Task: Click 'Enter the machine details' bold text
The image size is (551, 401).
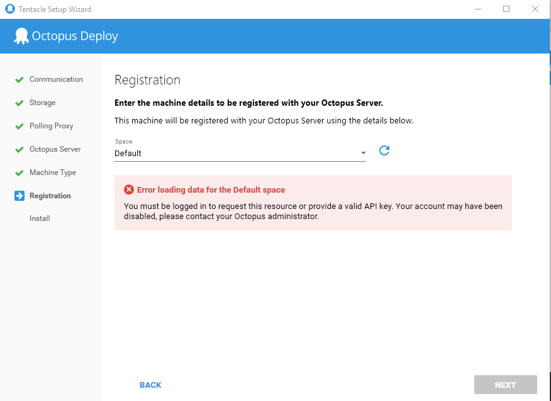Action: tap(249, 103)
